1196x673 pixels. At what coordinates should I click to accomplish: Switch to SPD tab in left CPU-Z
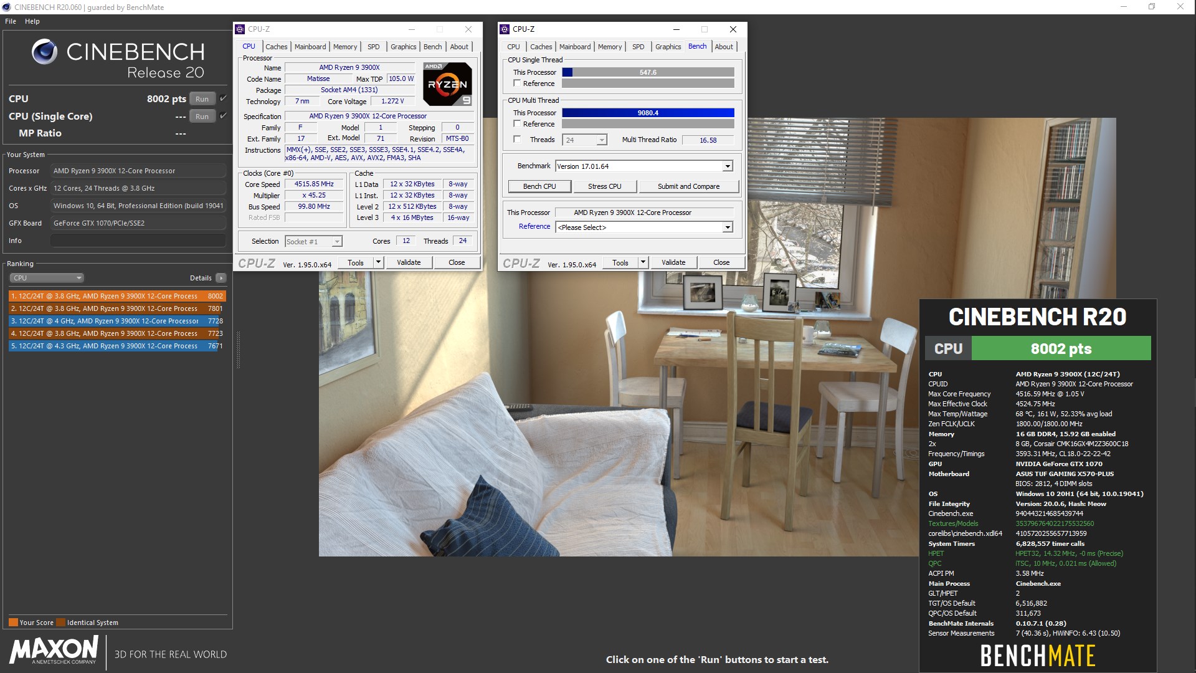pos(373,47)
